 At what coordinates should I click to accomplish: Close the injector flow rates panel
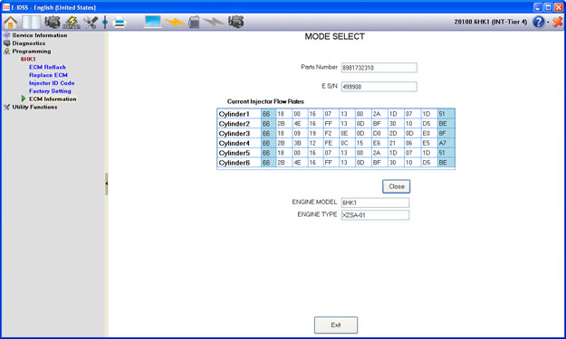[397, 186]
